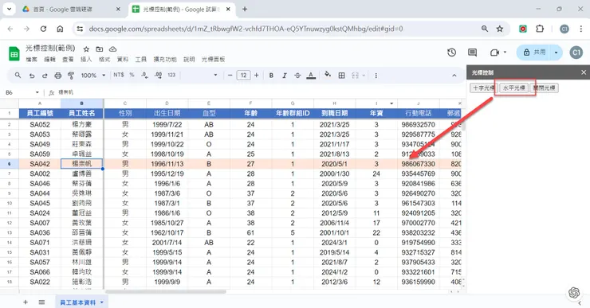Open the merge cells dropdown arrow
This screenshot has width=590, height=308.
[x=364, y=76]
